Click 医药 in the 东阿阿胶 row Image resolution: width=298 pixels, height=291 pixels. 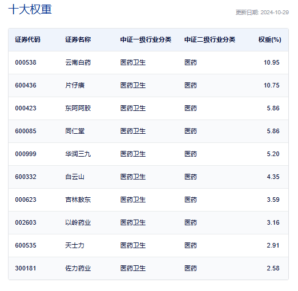pos(191,108)
